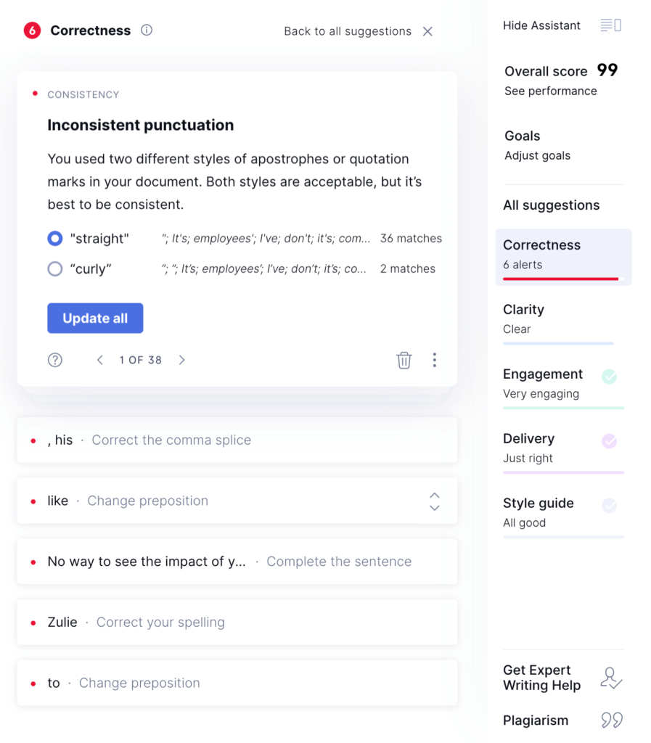Open the three-dot options menu on the card
Image resolution: width=651 pixels, height=743 pixels.
tap(435, 360)
